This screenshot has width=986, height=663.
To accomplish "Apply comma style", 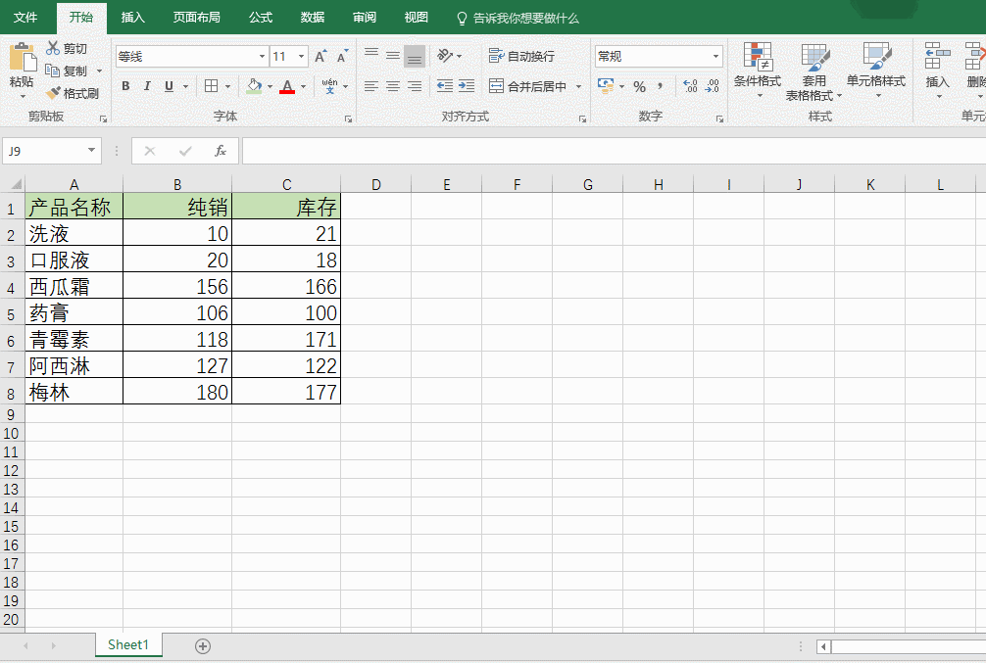I will tap(660, 86).
